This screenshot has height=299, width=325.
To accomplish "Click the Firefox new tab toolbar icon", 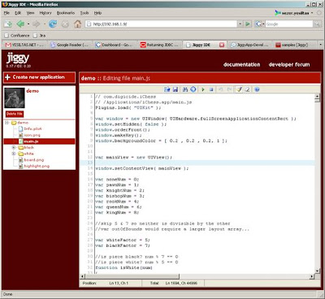I will pyautogui.click(x=8, y=24).
